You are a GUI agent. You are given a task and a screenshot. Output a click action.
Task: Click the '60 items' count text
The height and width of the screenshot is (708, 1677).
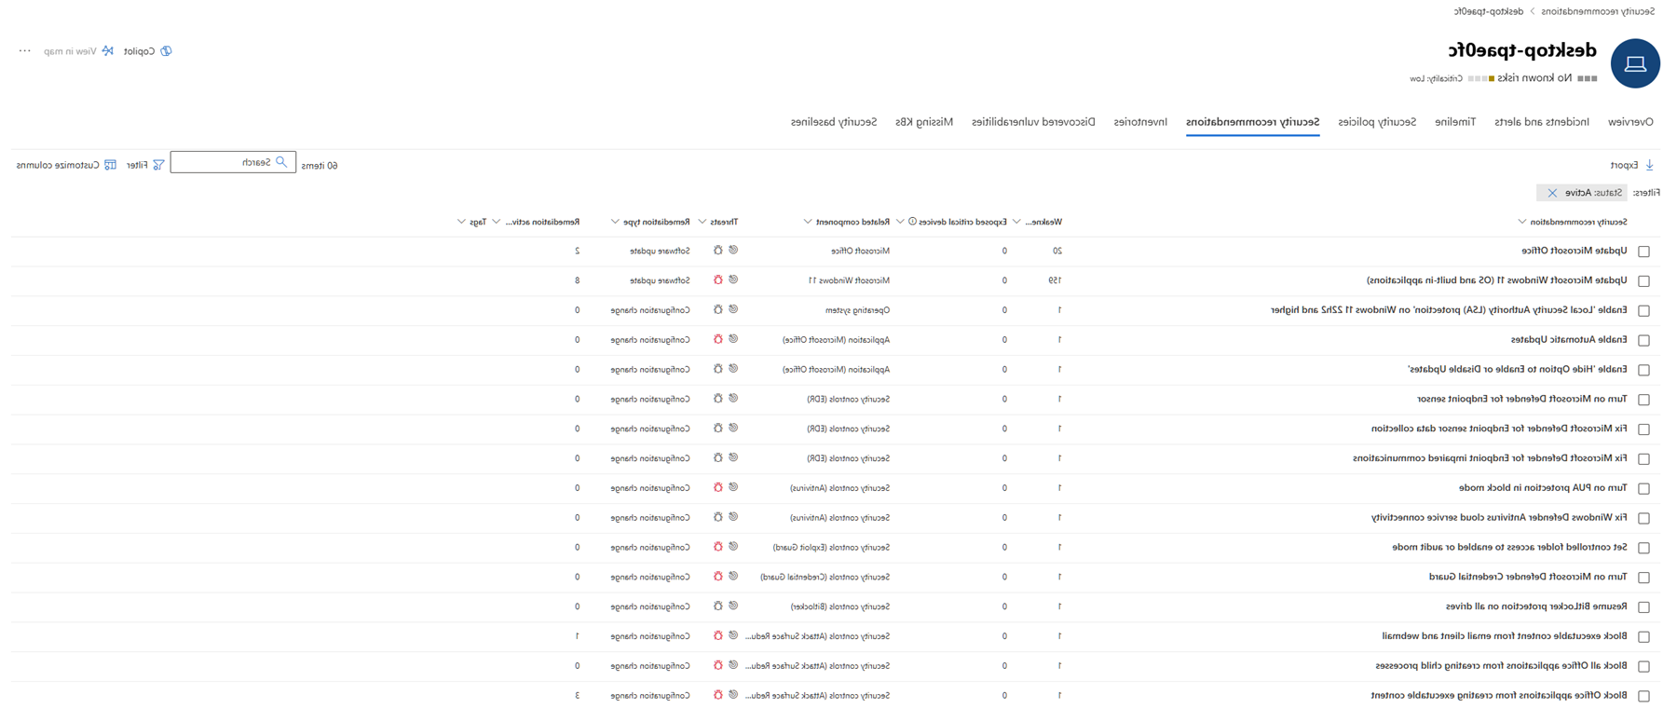[x=320, y=166]
